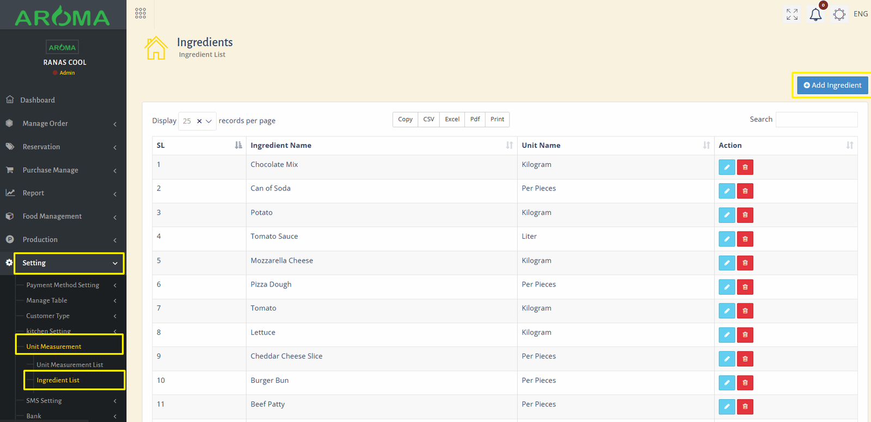Image resolution: width=871 pixels, height=422 pixels.
Task: Open Unit Measurement List in sidebar
Action: pos(70,365)
